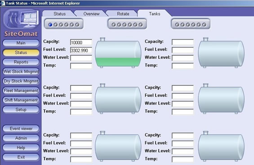Open the Help button in sidebar
This screenshot has height=165, width=254.
pos(21,147)
